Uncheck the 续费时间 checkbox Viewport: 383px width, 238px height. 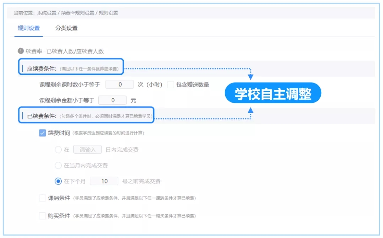coord(43,133)
